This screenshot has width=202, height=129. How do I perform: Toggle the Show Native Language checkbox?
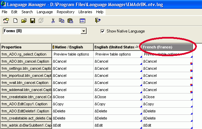coord(103,31)
